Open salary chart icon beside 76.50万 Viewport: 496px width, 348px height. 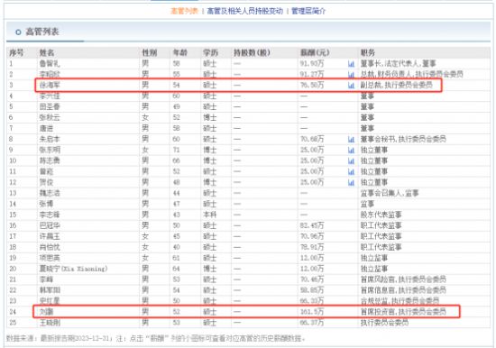coord(351,85)
